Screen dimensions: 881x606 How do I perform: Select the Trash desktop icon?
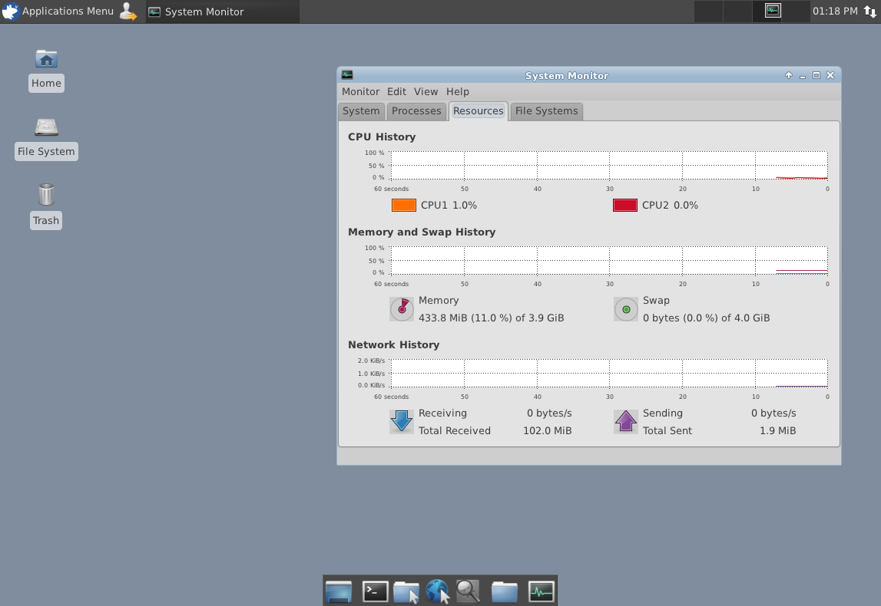pyautogui.click(x=46, y=206)
